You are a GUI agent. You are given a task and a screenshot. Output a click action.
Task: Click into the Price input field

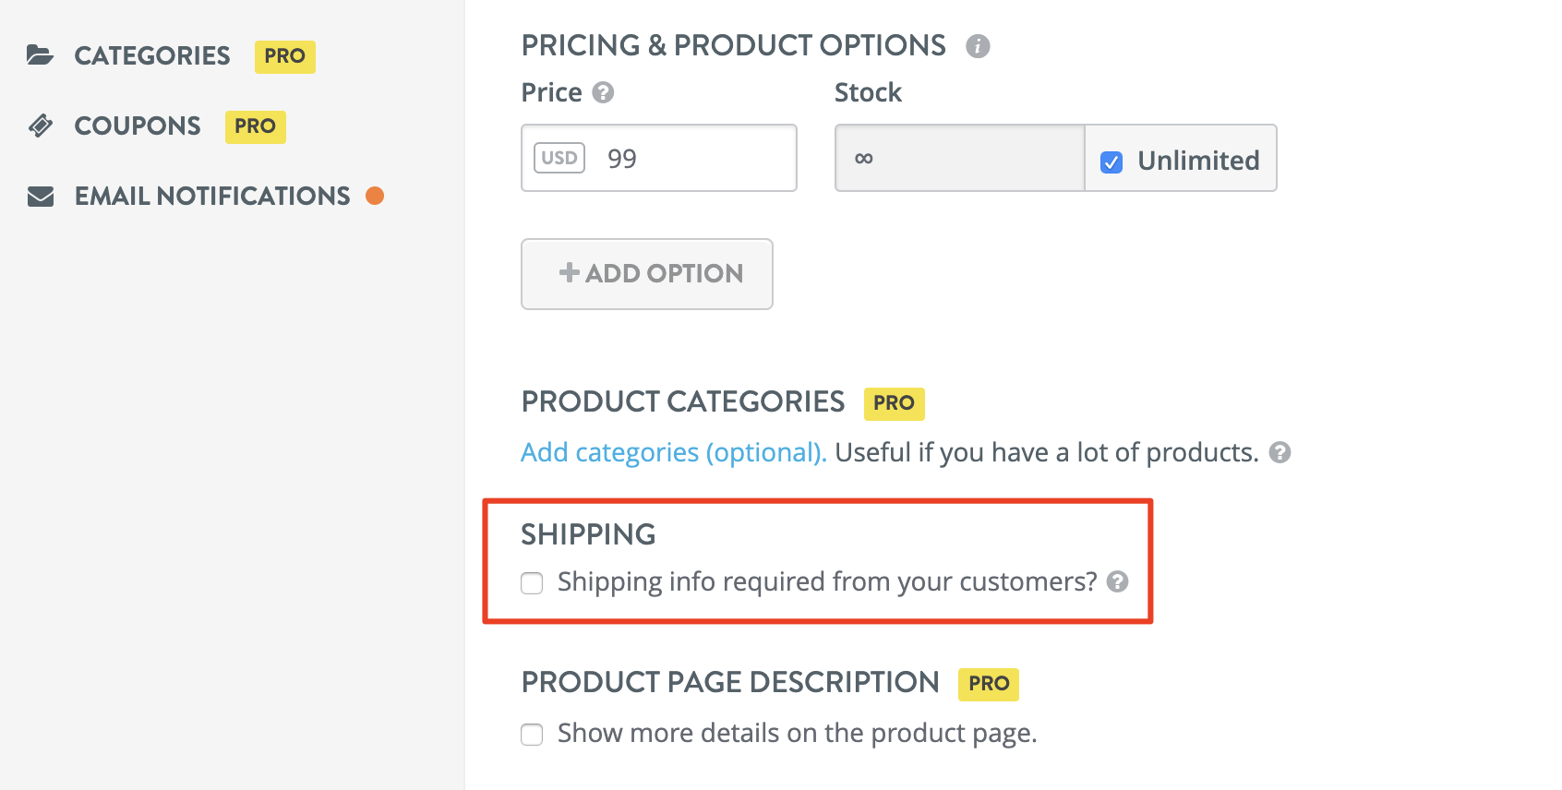point(692,159)
